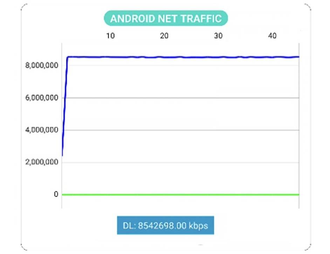The height and width of the screenshot is (254, 330).
Task: Click the 0 y-axis label
Action: tap(56, 194)
